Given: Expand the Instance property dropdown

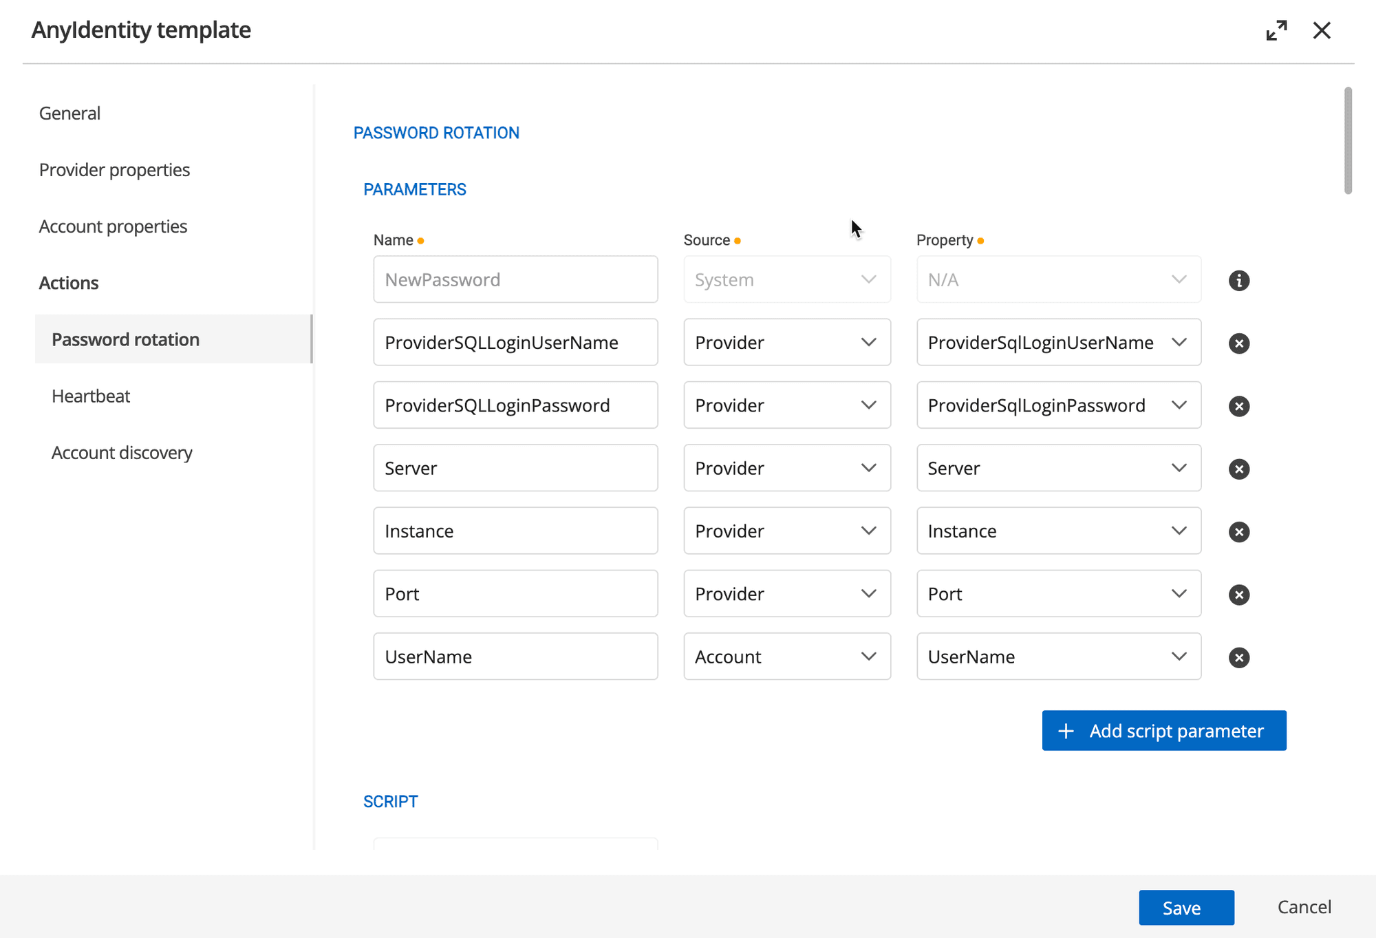Looking at the screenshot, I should [1058, 531].
